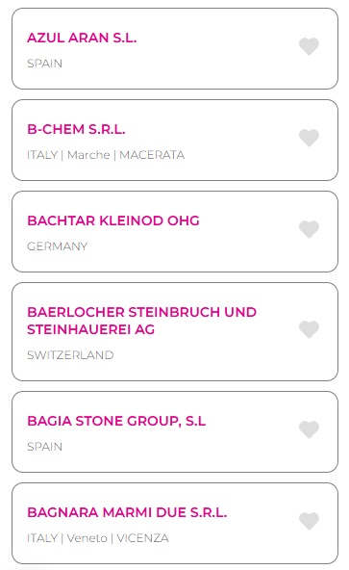Click GERMANY label under BACHTAR KLEINOD
This screenshot has height=570, width=349.
coord(58,246)
